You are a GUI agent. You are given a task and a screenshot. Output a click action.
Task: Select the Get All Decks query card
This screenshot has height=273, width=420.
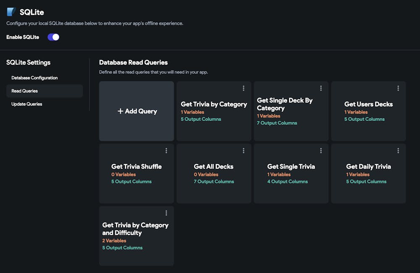pyautogui.click(x=214, y=167)
